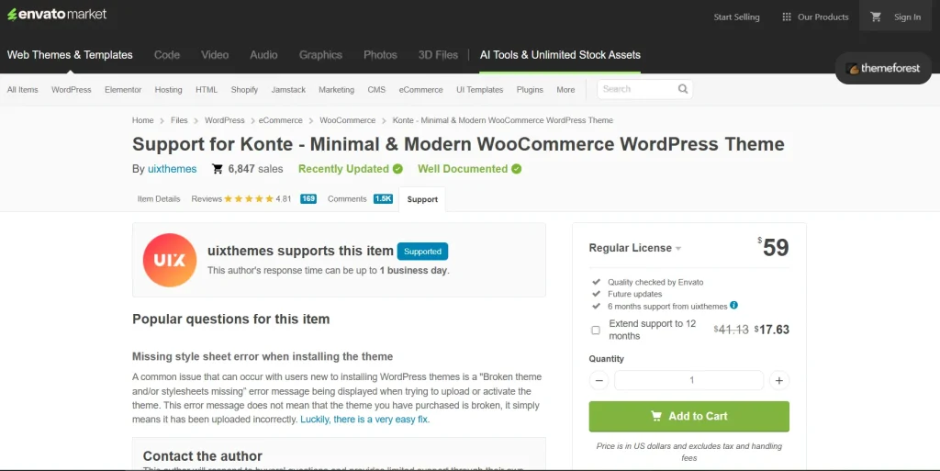The height and width of the screenshot is (471, 940).
Task: Click the Recently Updated check badge
Action: click(397, 169)
